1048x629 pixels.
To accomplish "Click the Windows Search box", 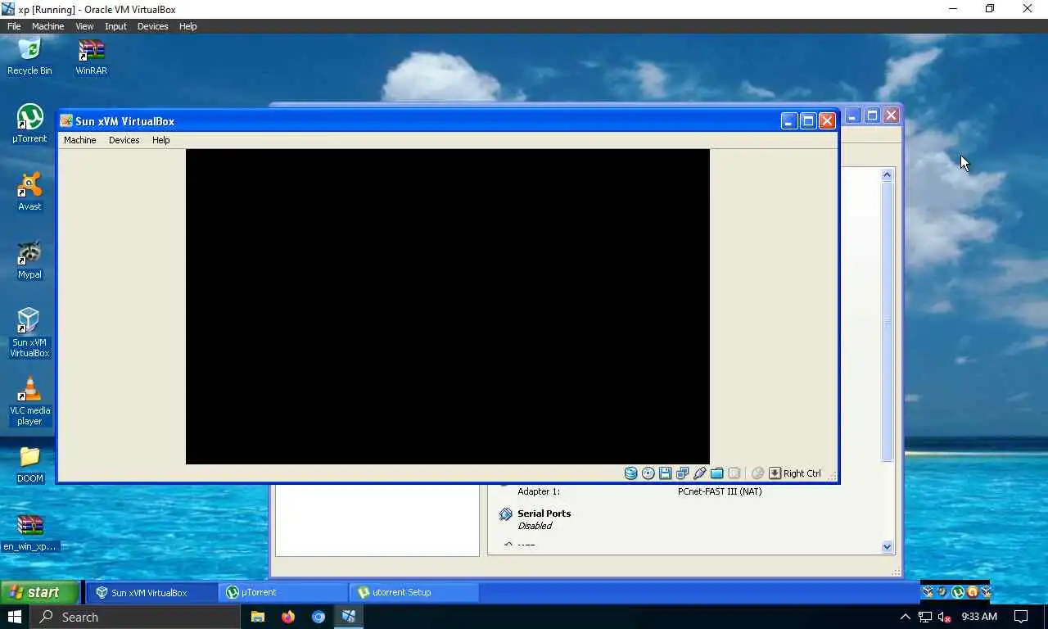I will pyautogui.click(x=135, y=617).
